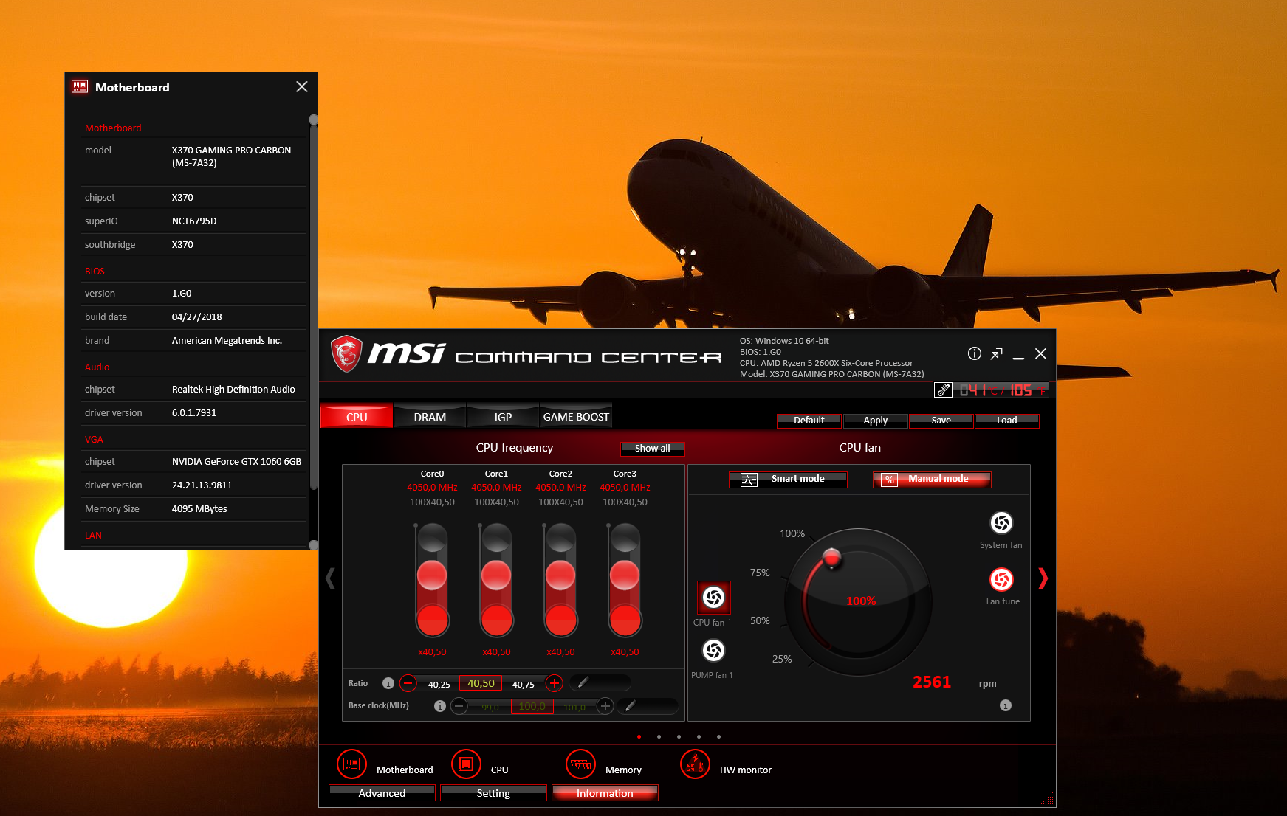The image size is (1287, 816).
Task: Click the 24.21.13.9811 driver version value
Action: point(202,485)
